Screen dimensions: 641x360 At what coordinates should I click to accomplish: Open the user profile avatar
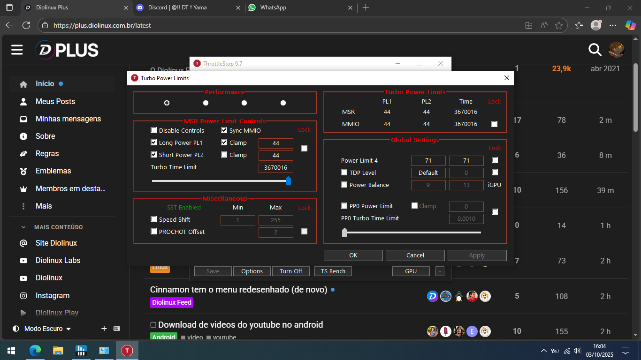(x=616, y=50)
